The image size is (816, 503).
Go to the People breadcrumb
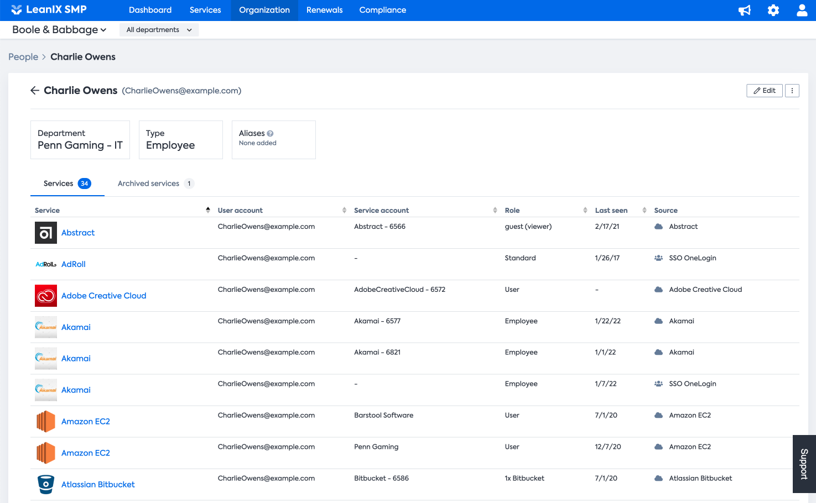point(23,57)
